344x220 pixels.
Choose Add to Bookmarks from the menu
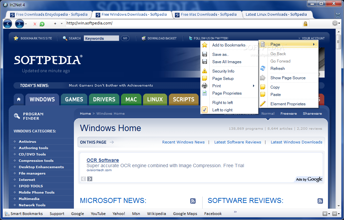[229, 45]
